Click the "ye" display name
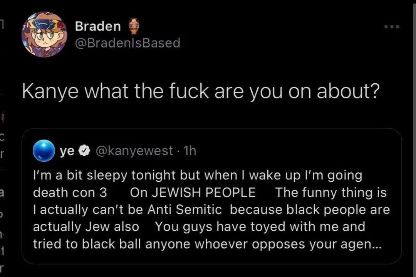 pyautogui.click(x=67, y=151)
